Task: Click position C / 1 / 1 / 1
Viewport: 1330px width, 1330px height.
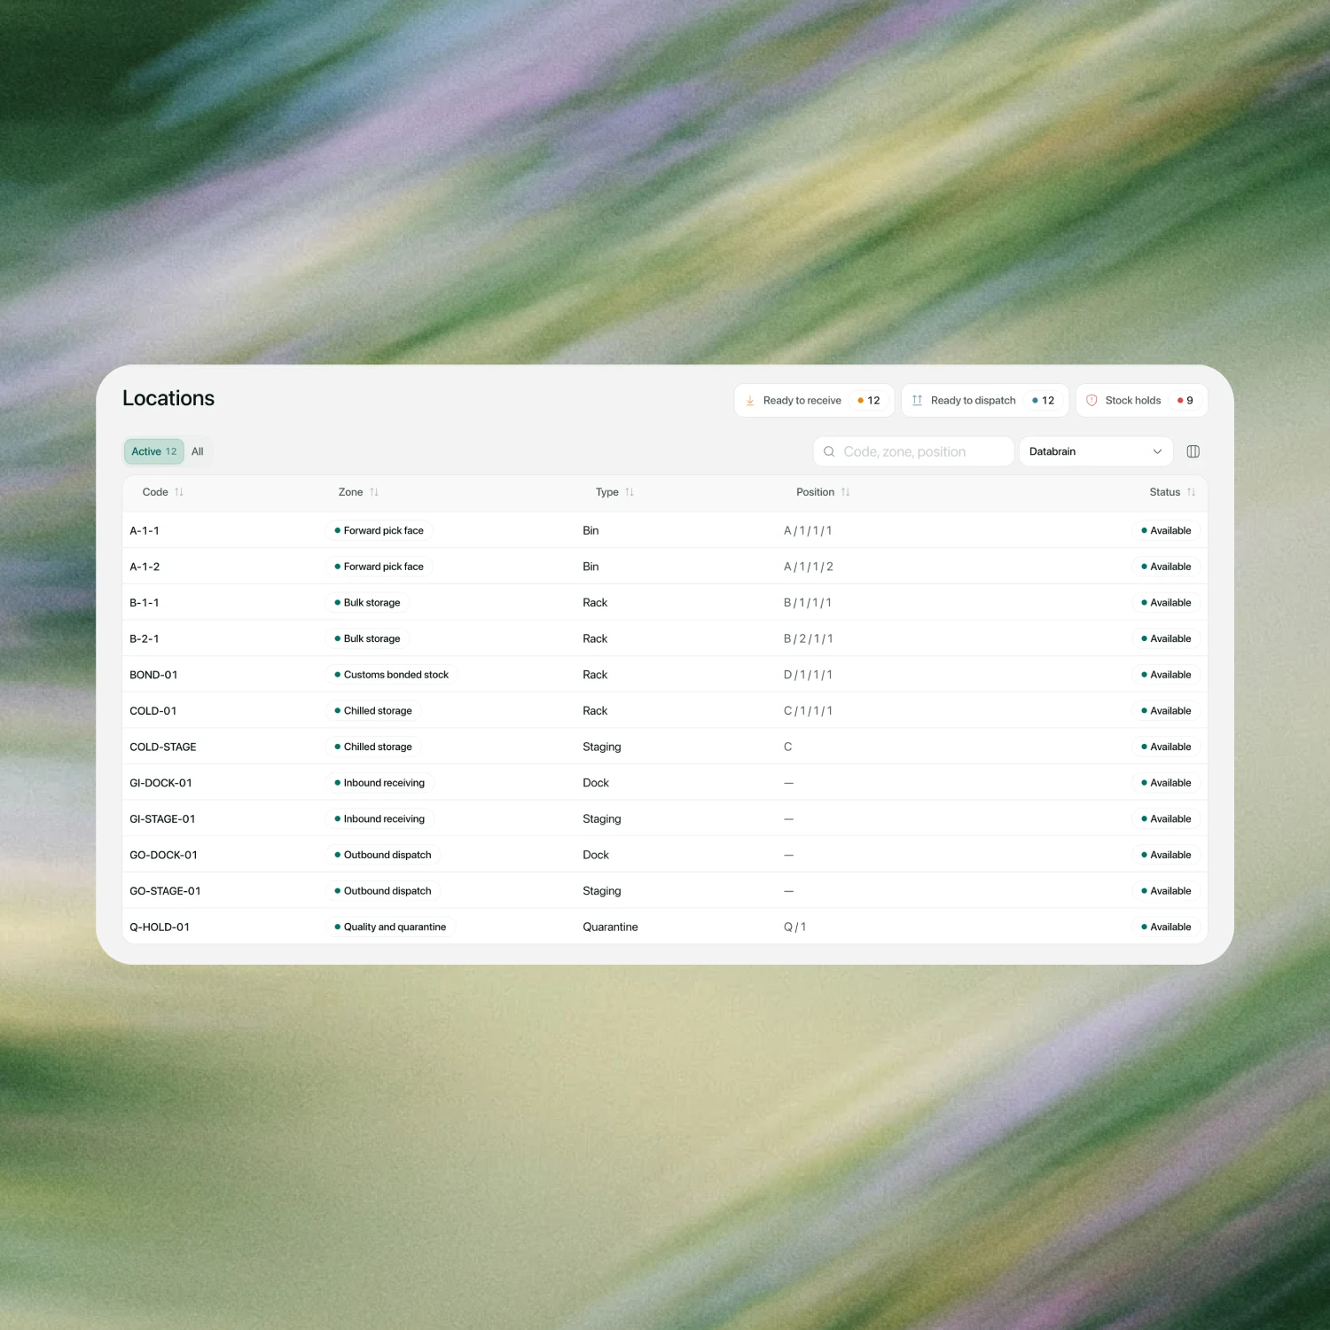Action: (x=809, y=711)
